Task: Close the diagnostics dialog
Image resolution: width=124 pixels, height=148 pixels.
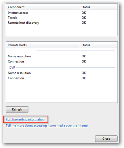Action: (x=106, y=139)
